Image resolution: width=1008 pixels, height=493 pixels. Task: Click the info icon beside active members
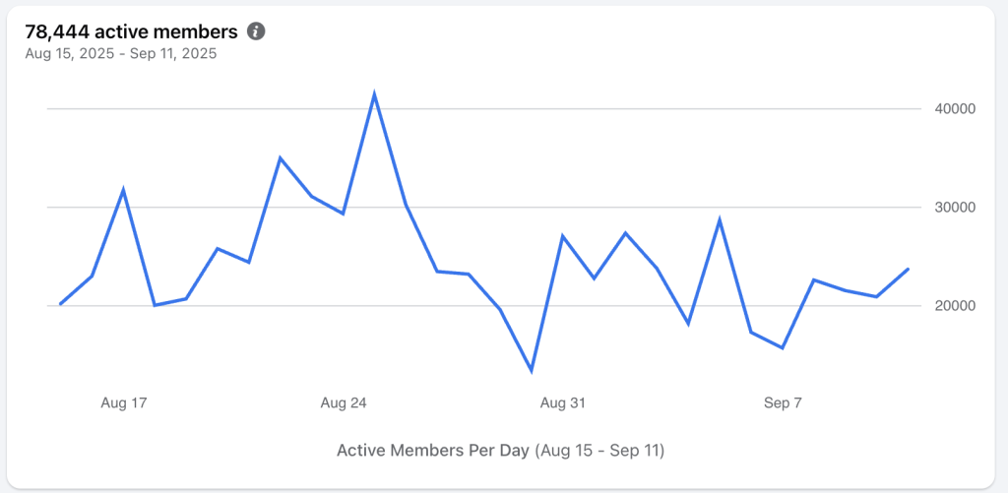coord(256,31)
